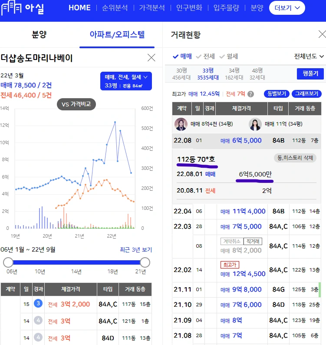Click the gray badge 4 in 111동 row
Viewport: 326px width, 345px height.
pos(38,337)
